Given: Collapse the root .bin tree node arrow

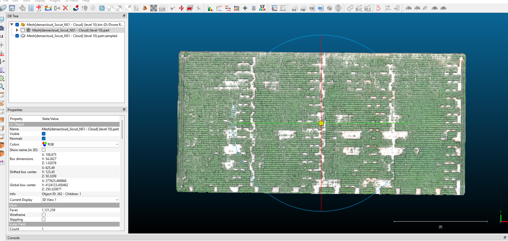Looking at the screenshot, I should click(x=12, y=24).
